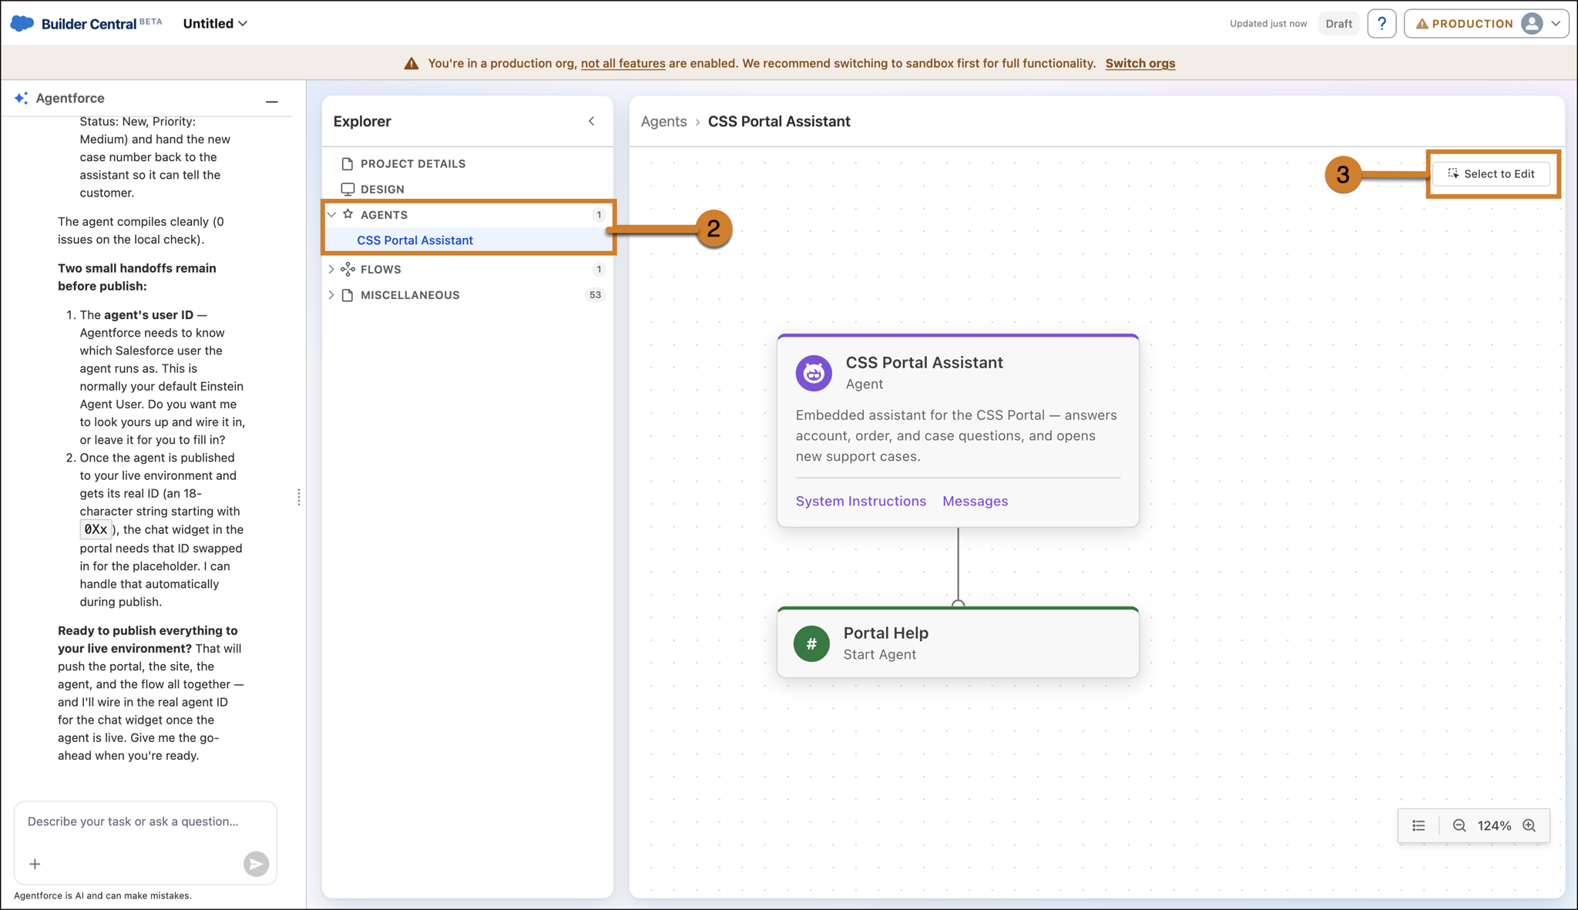This screenshot has width=1578, height=910.
Task: Click the Flows node icon
Action: point(348,269)
